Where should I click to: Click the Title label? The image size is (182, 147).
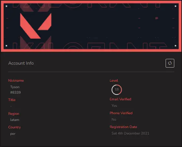coord(12,100)
